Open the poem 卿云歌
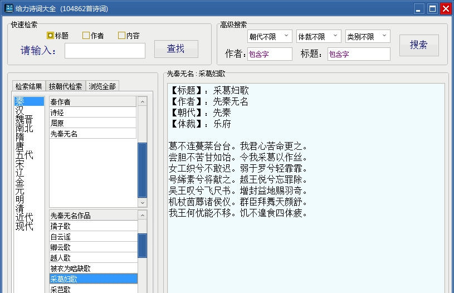This screenshot has height=293, width=454. coord(93,247)
